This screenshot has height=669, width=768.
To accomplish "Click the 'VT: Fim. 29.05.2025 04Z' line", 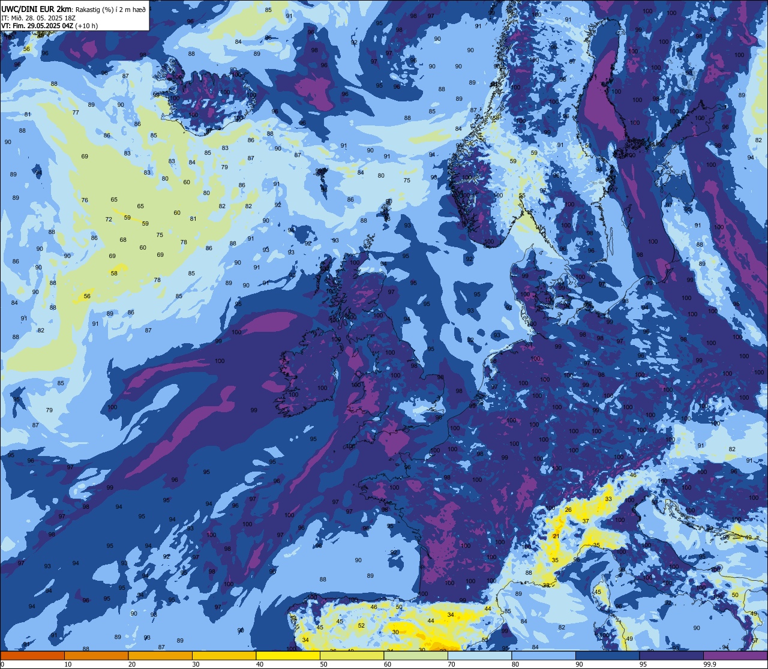I will [x=37, y=26].
